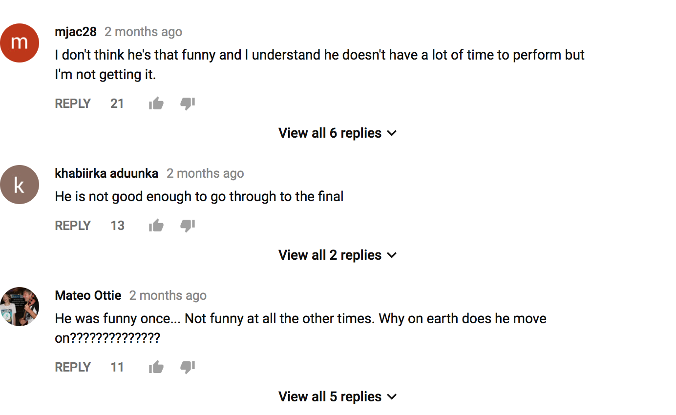Open mjac28's red avatar icon
This screenshot has width=676, height=415.
20,43
